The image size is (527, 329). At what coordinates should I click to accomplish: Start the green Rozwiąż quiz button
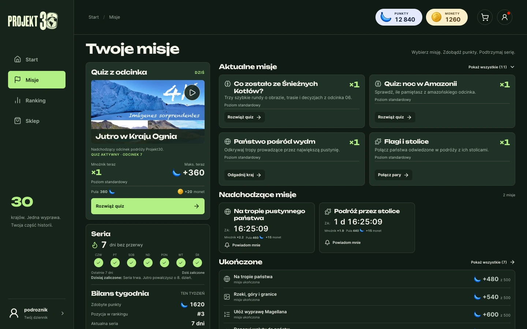tap(148, 206)
